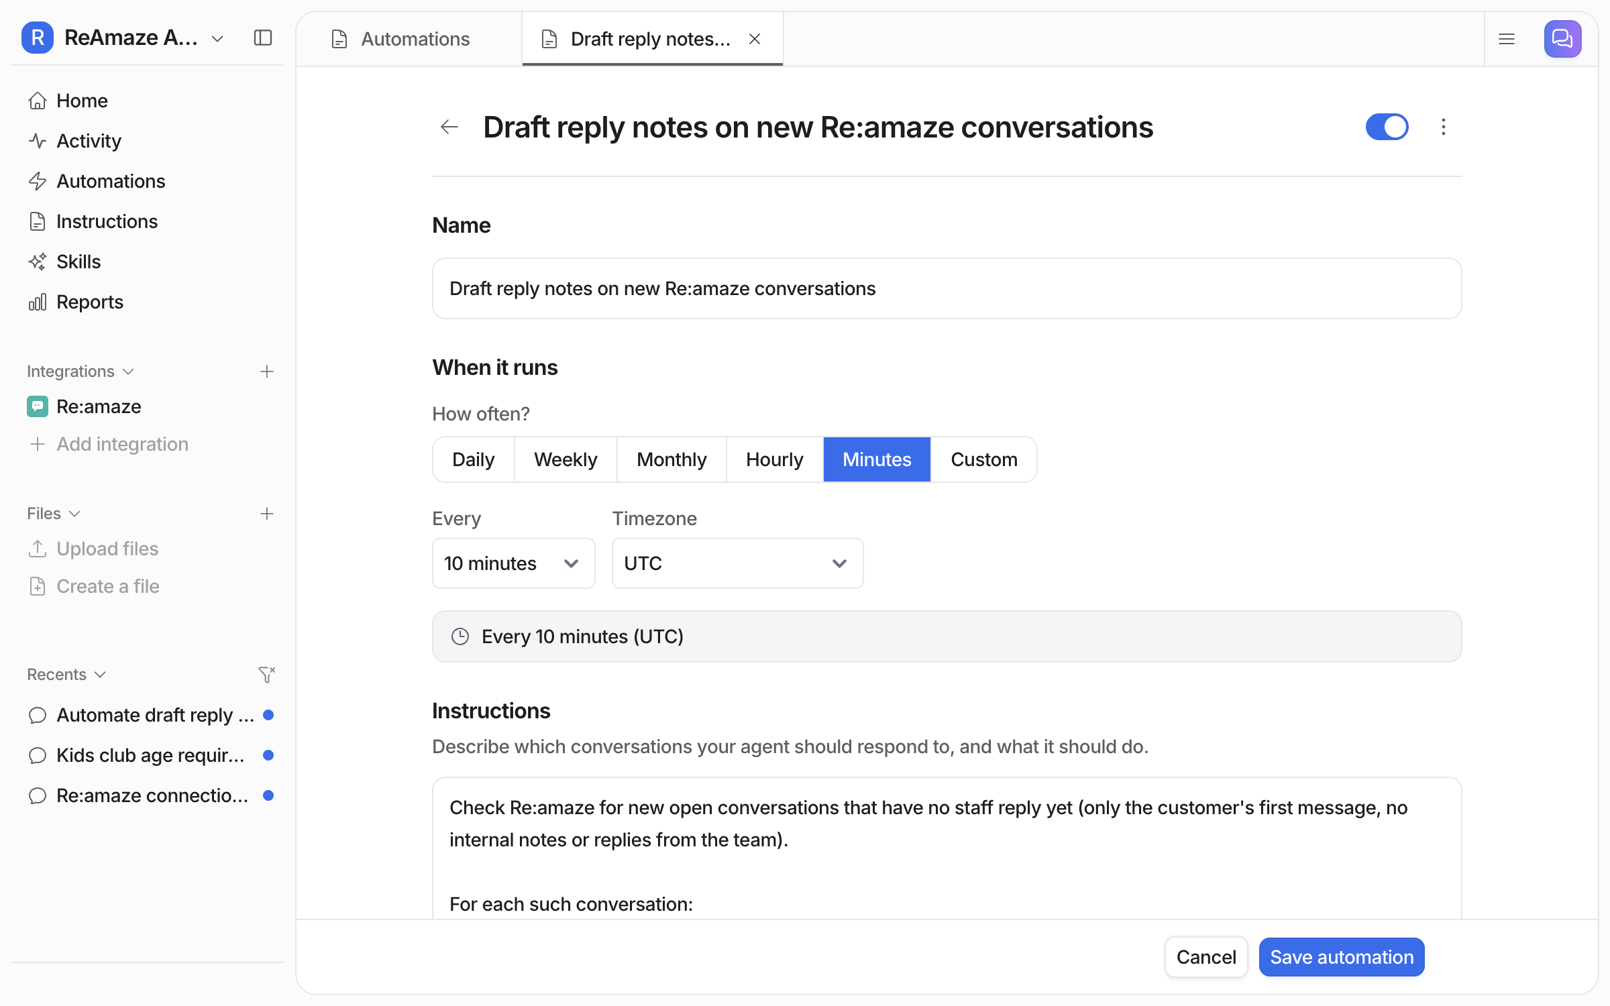This screenshot has height=1006, width=1610.
Task: Add a new file with plus icon
Action: (267, 514)
